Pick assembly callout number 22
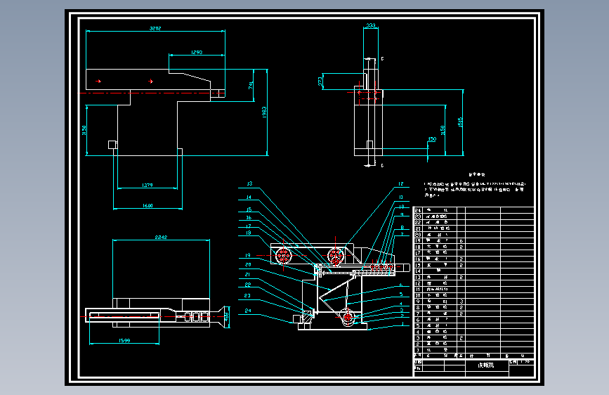This screenshot has width=609, height=395. tap(248, 285)
